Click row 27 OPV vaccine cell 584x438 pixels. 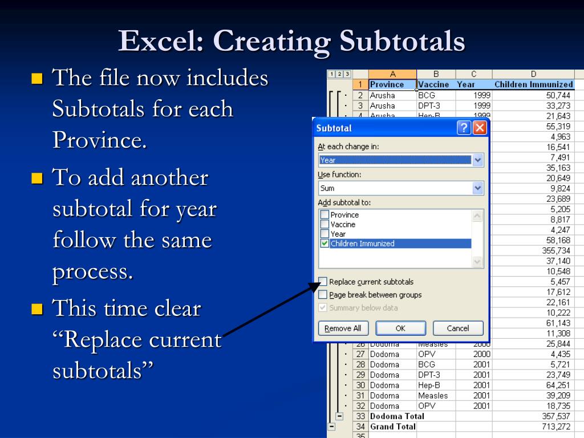click(436, 354)
